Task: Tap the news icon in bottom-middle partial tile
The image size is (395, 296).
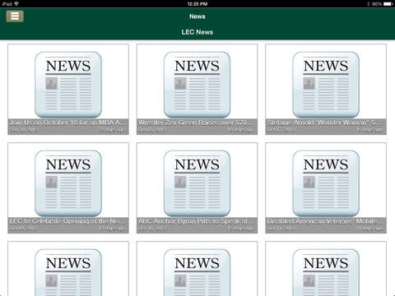Action: coord(197,272)
